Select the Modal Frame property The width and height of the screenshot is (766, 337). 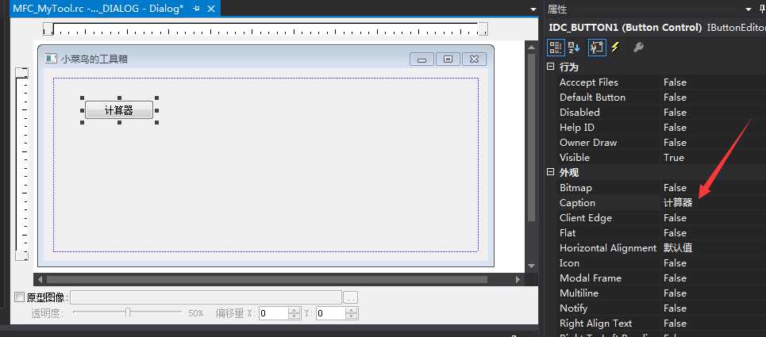tap(656, 278)
